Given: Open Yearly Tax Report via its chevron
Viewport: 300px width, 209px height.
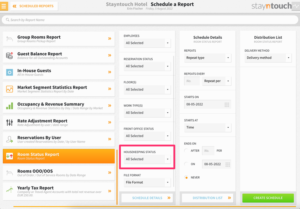Looking at the screenshot, I should click(110, 191).
